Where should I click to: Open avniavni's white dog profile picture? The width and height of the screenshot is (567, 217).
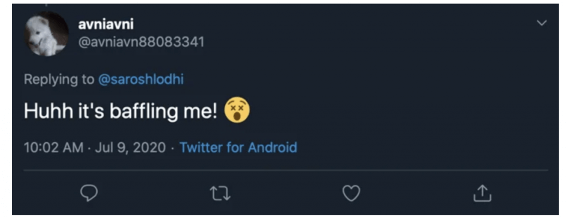[47, 34]
